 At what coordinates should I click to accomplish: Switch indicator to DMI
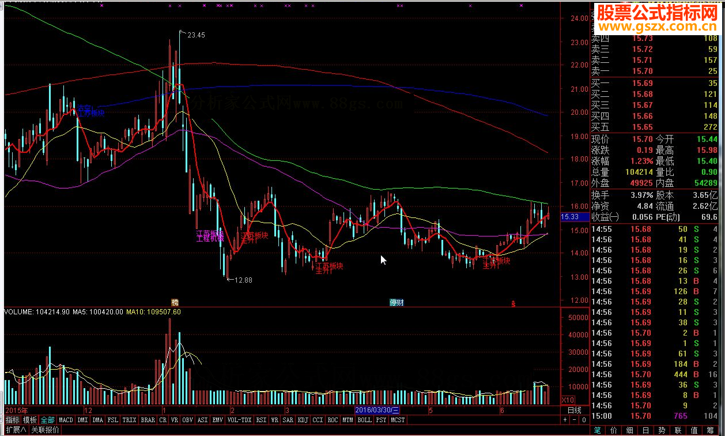tap(82, 420)
